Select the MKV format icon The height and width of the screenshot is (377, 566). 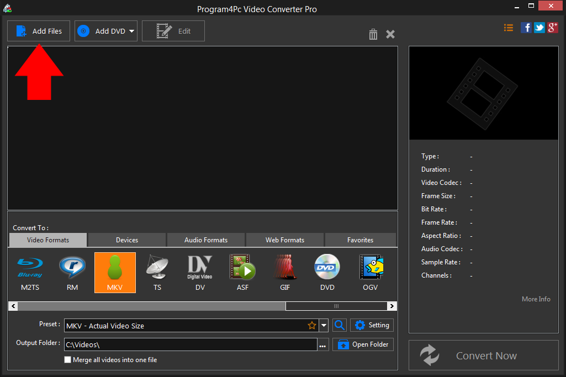115,272
